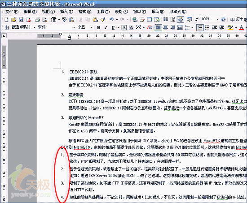Apply the yellow highlight color
This screenshot has height=203, width=247.
tap(231, 28)
